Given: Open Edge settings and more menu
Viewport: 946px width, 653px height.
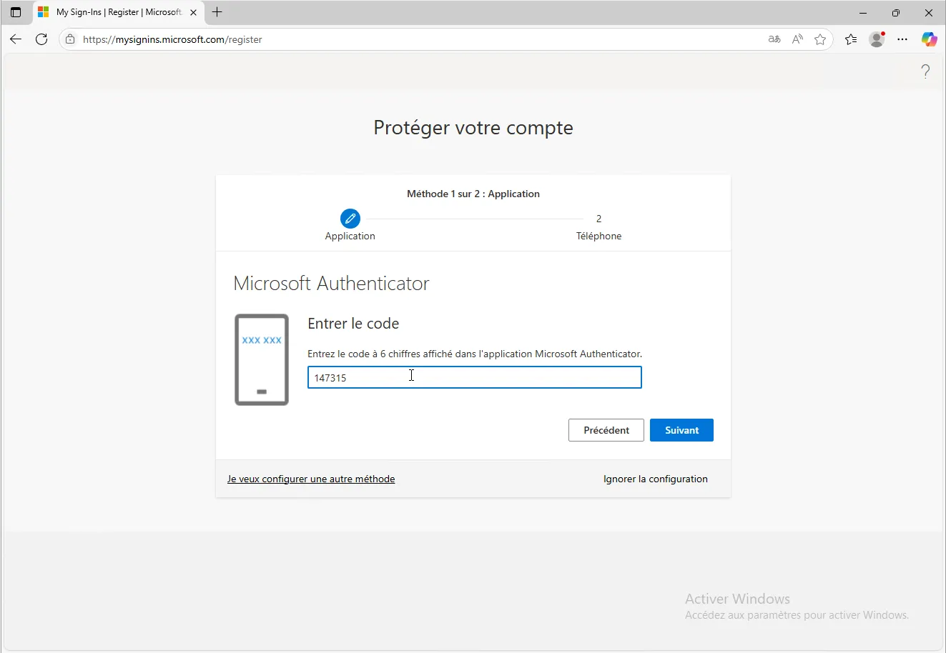Looking at the screenshot, I should coord(902,39).
